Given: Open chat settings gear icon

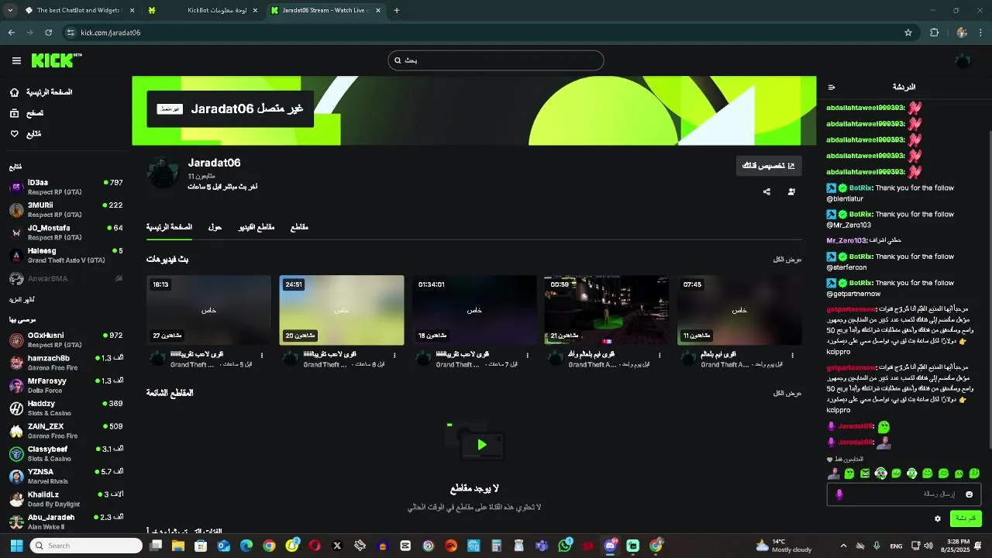Looking at the screenshot, I should 938,518.
